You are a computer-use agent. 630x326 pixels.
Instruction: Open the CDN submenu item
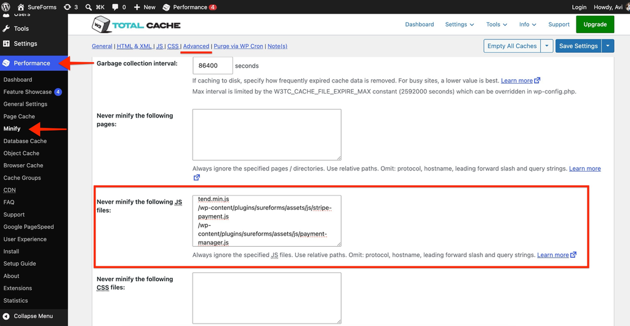pos(10,190)
